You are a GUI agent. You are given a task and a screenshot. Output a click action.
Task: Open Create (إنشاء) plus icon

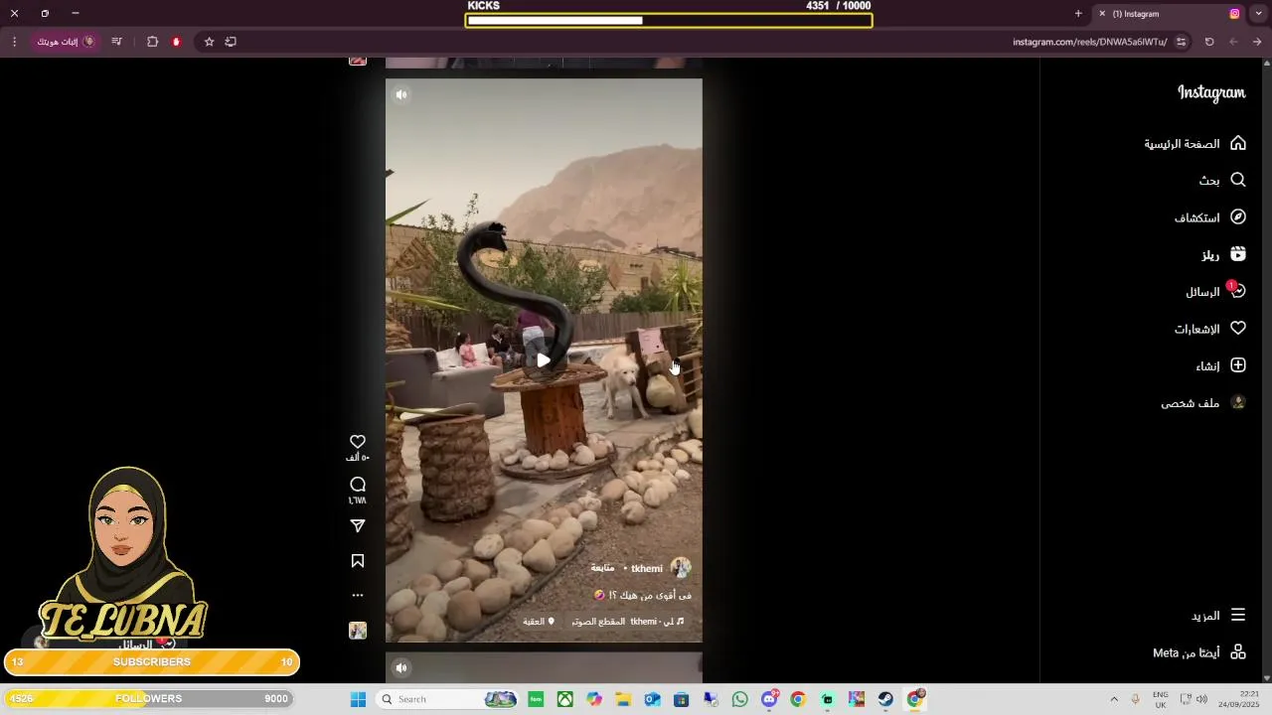pos(1220,365)
